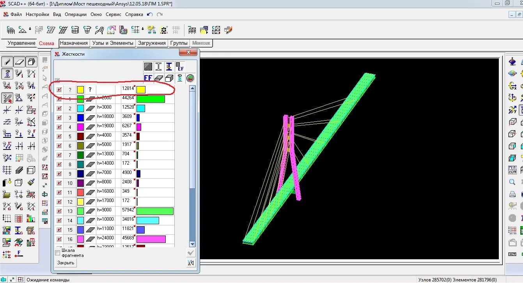523x283 pixels.
Task: Click solid cube icon in Жесткости dialog
Action: pos(169,78)
